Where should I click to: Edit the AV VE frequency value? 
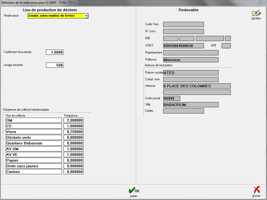point(74,155)
